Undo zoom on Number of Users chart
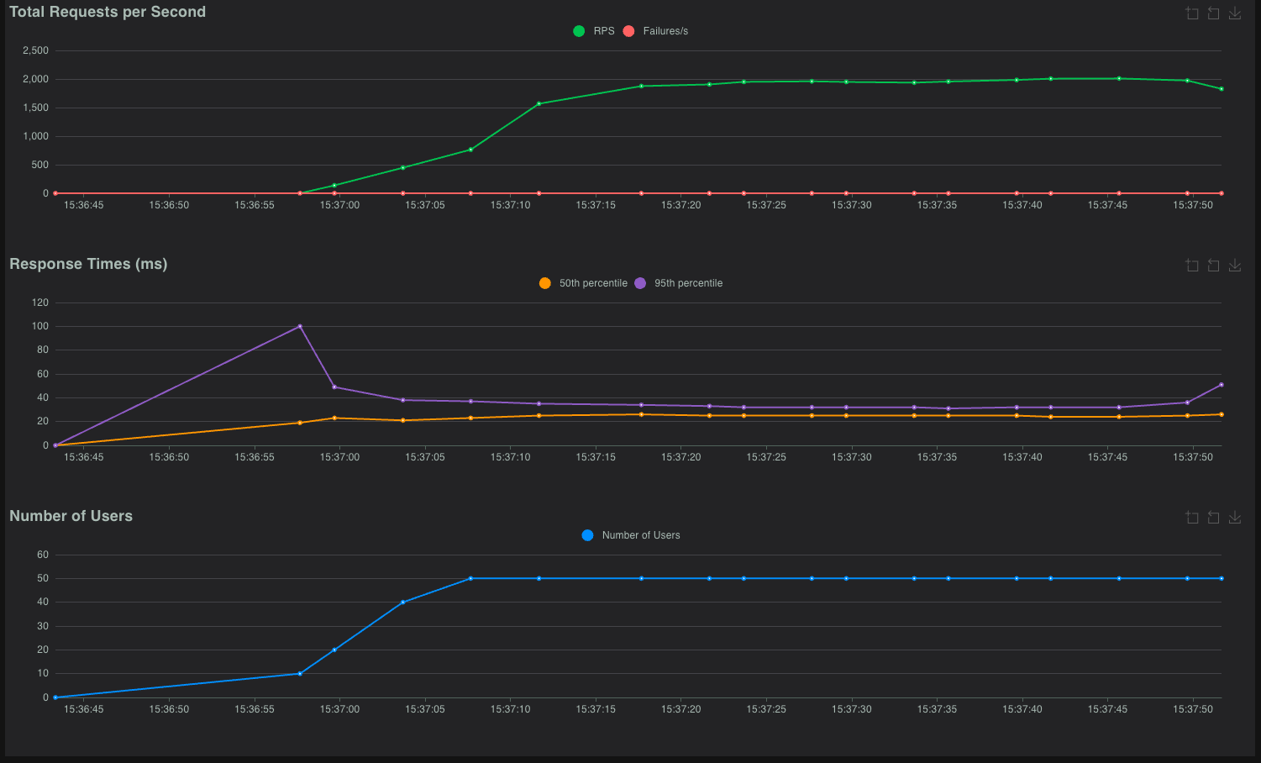Viewport: 1261px width, 763px height. pyautogui.click(x=1213, y=518)
